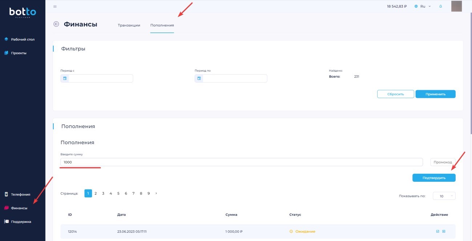Open Телефония in the sidebar

pos(20,194)
